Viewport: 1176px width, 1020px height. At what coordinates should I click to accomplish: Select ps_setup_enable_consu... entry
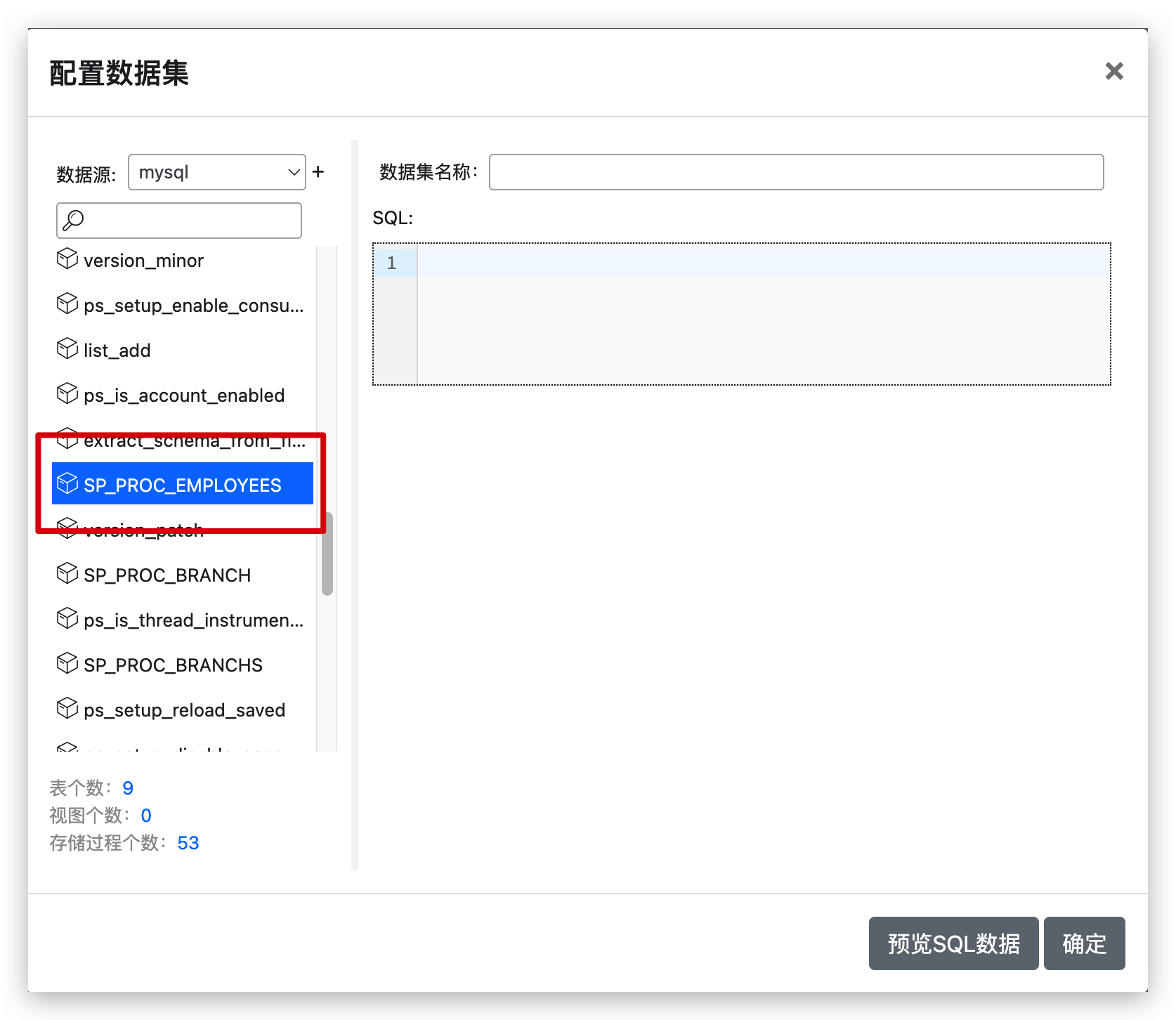tap(193, 306)
